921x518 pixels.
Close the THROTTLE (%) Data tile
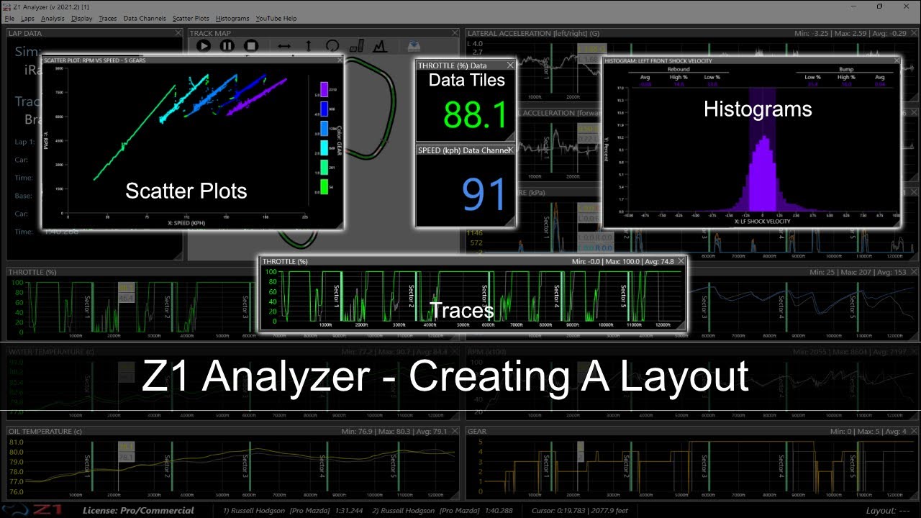[510, 65]
